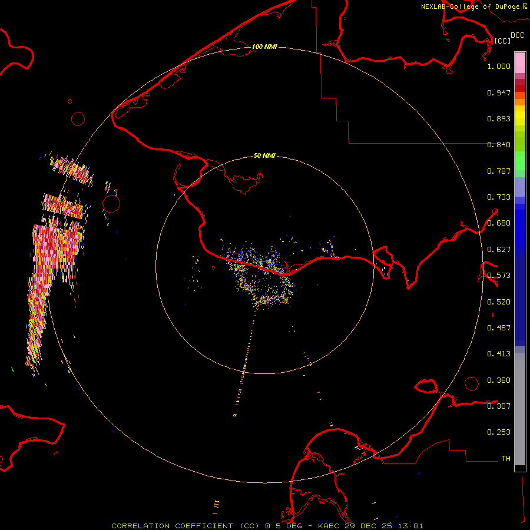Click the 0.520 color scale value
The height and width of the screenshot is (530, 530).
point(499,302)
